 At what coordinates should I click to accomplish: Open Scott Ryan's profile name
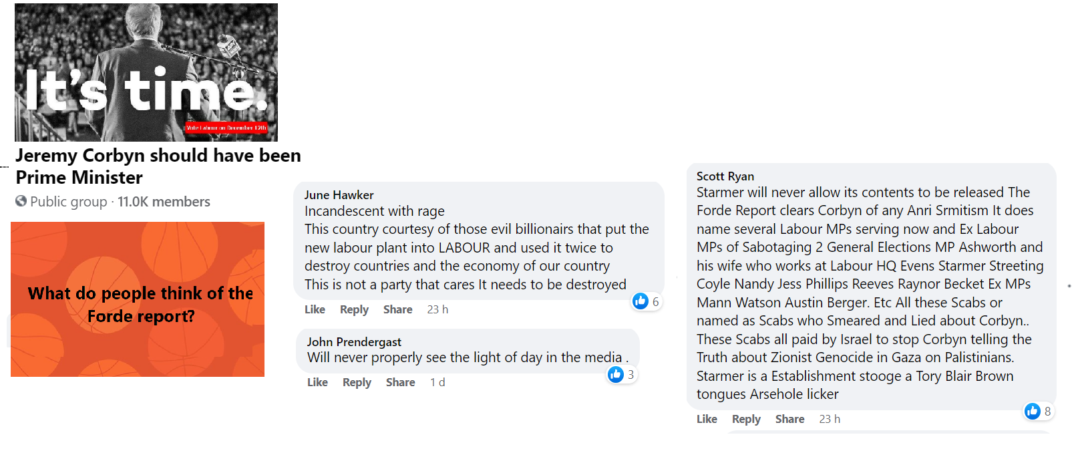[725, 176]
